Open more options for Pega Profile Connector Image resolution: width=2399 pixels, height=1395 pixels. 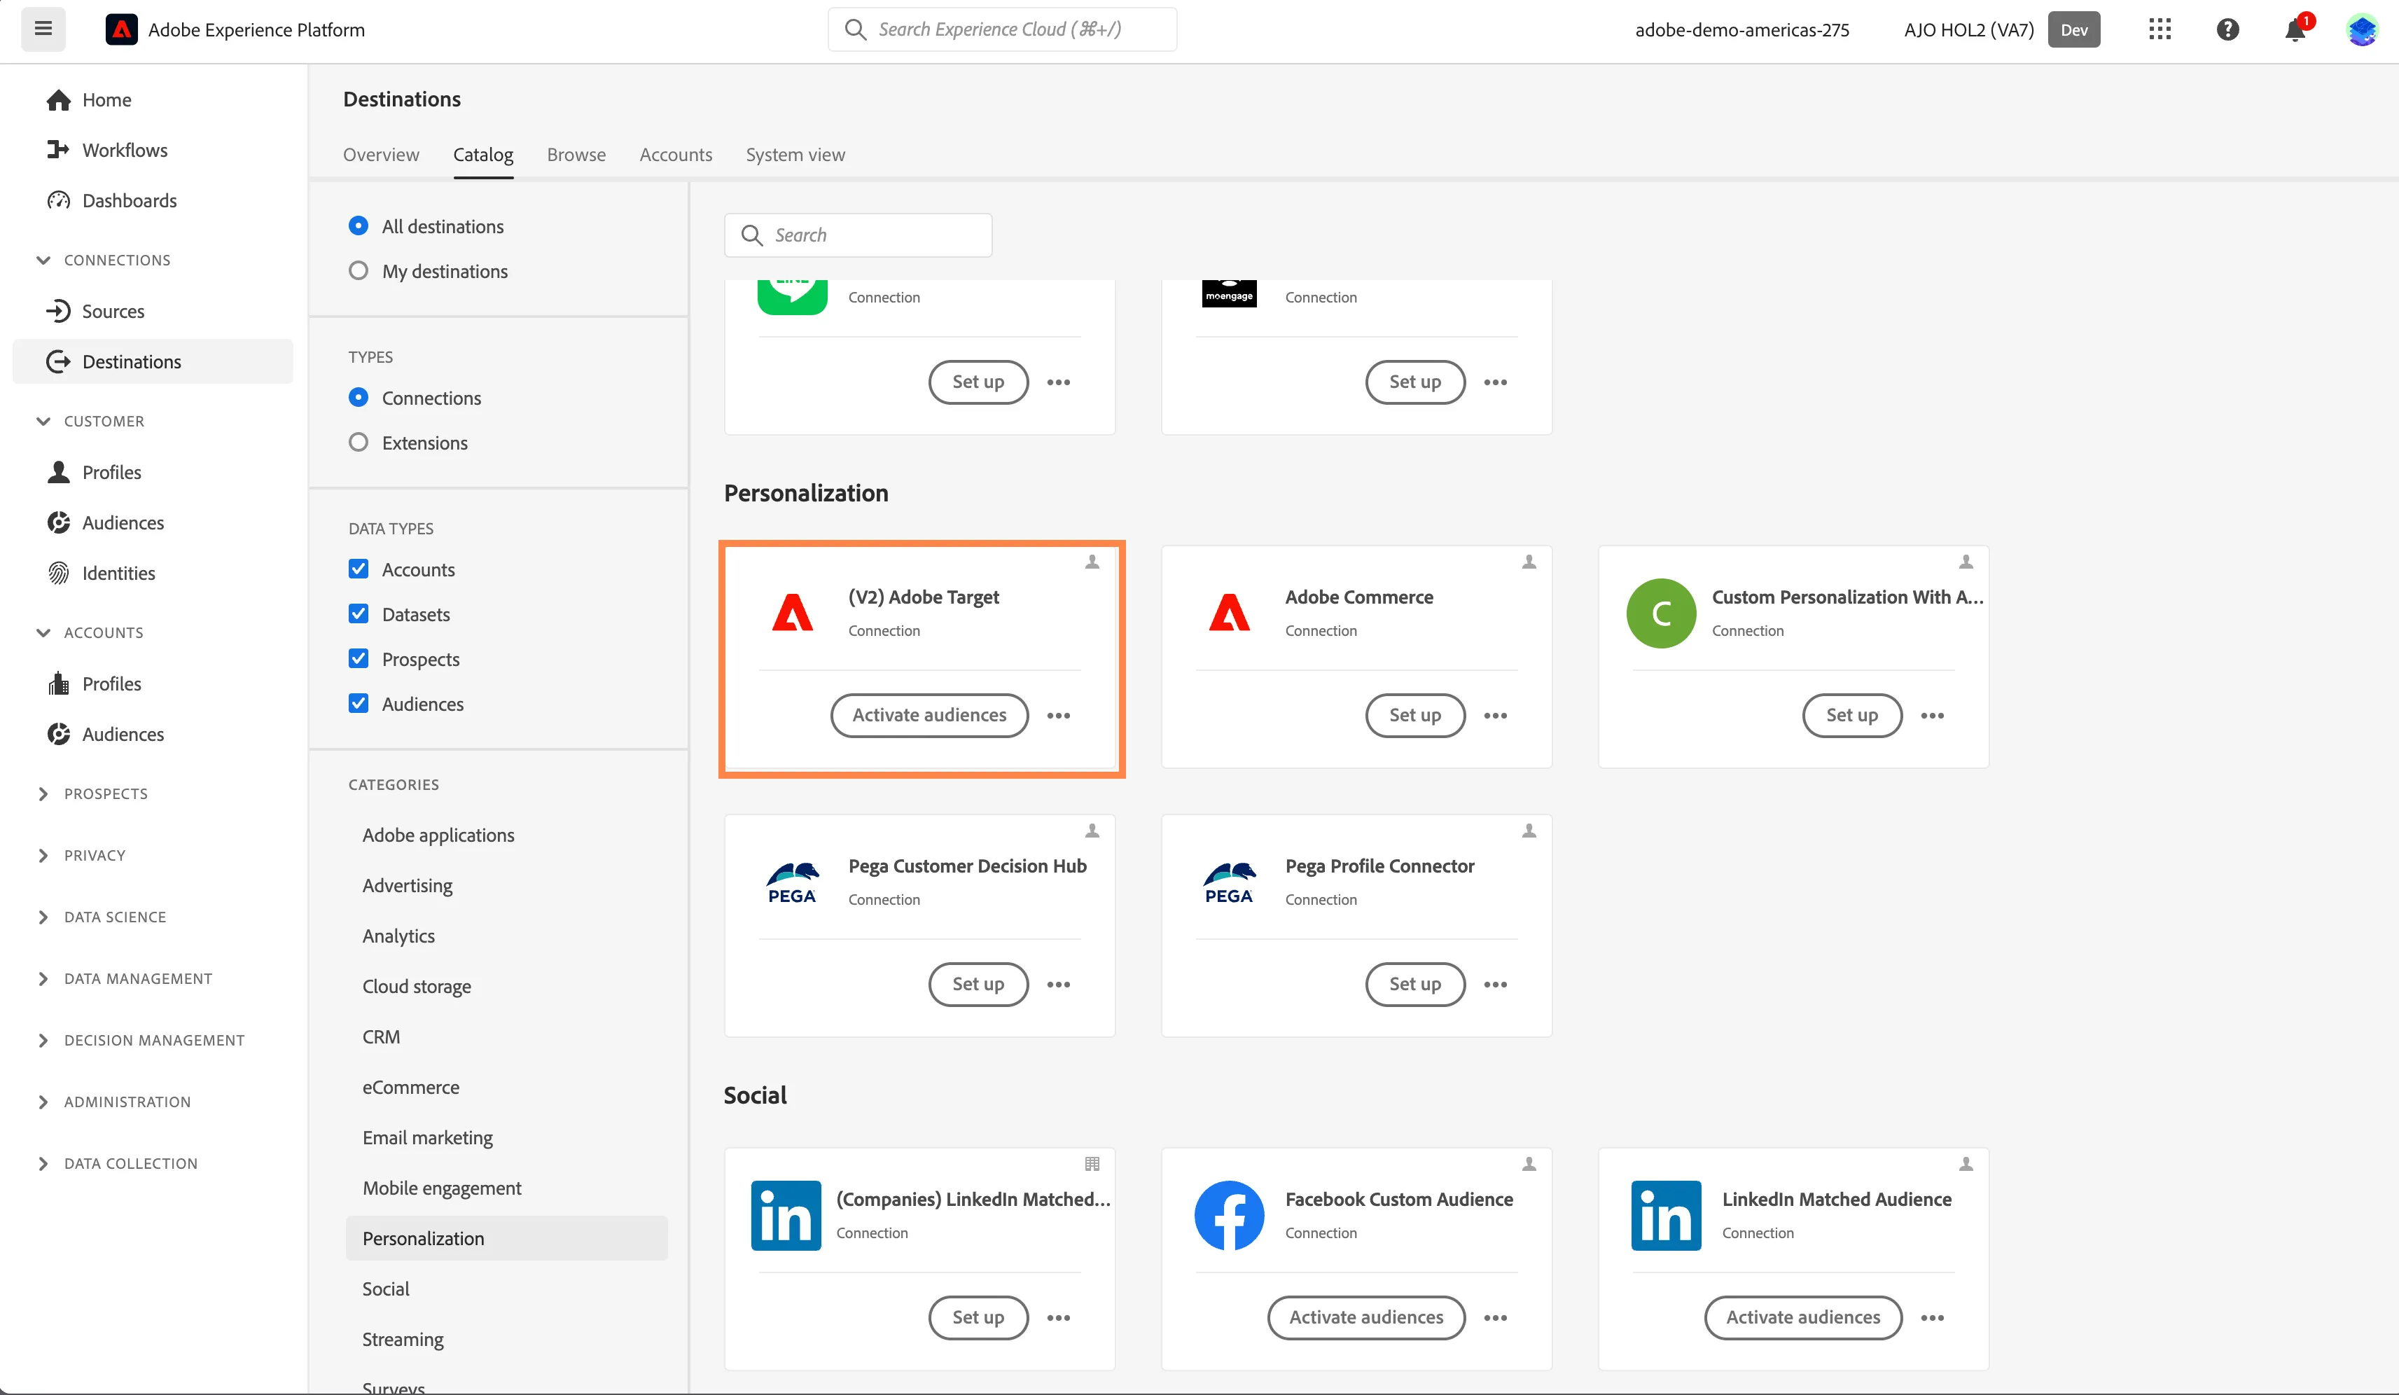click(1496, 985)
